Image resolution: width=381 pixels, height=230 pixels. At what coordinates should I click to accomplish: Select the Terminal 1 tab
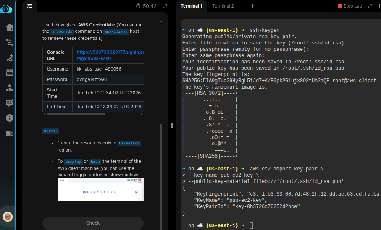tap(191, 6)
